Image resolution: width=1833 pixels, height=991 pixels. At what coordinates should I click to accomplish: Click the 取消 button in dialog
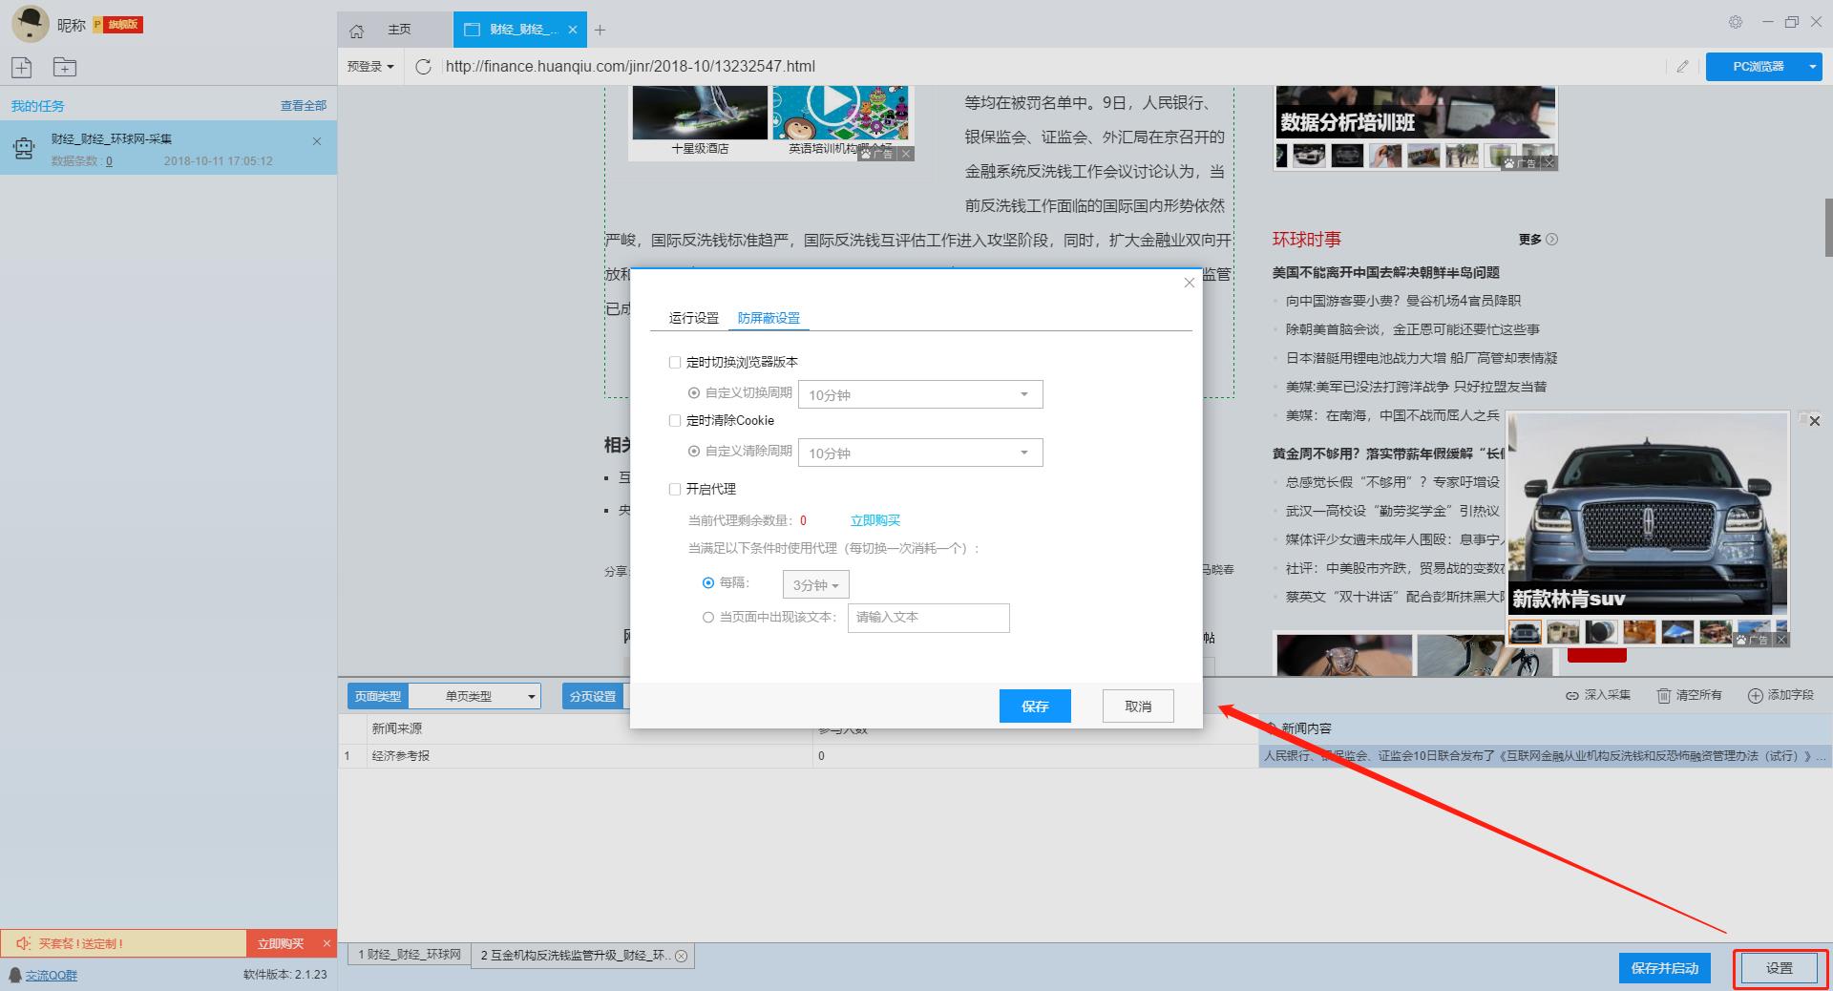1138,706
